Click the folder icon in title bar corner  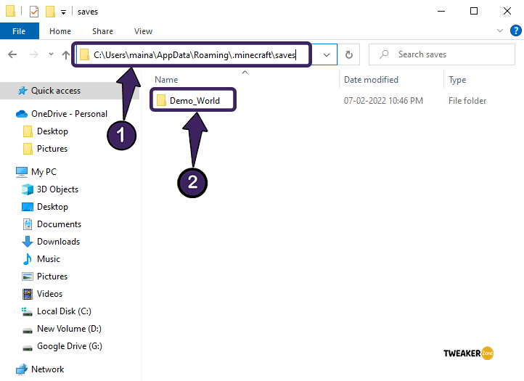(x=10, y=11)
